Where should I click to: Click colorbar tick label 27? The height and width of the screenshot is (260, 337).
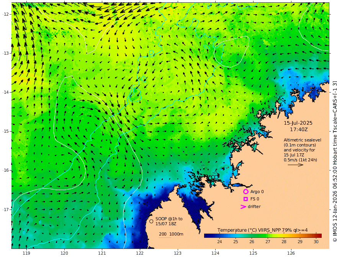[x=268, y=242]
